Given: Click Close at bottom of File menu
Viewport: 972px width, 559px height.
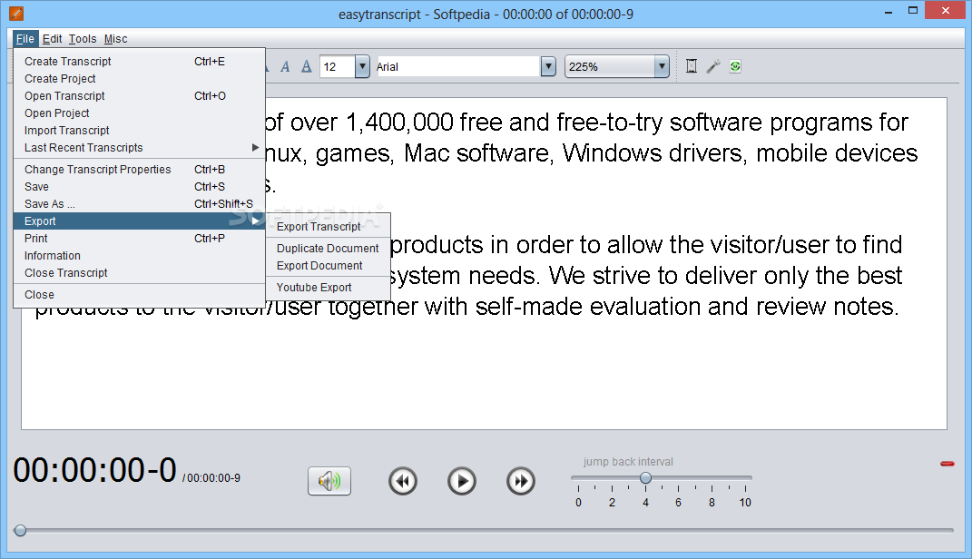Looking at the screenshot, I should [x=139, y=295].
